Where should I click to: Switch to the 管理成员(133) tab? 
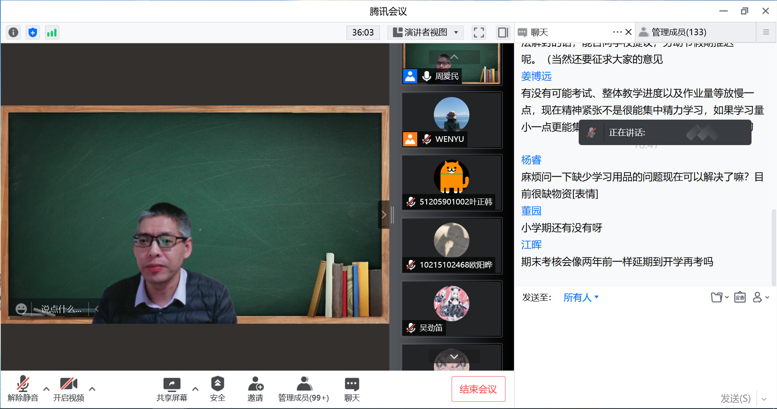(x=679, y=32)
